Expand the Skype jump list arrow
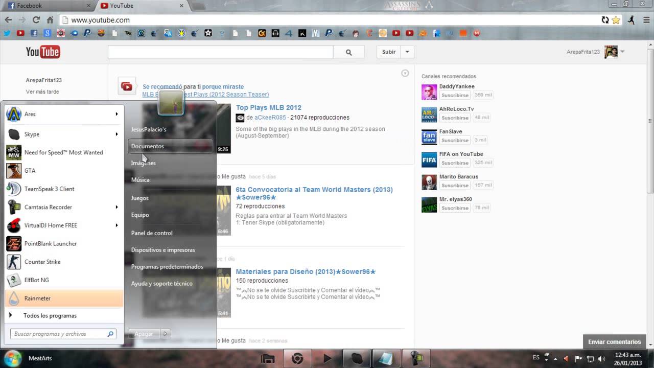The height and width of the screenshot is (368, 654). pos(116,134)
